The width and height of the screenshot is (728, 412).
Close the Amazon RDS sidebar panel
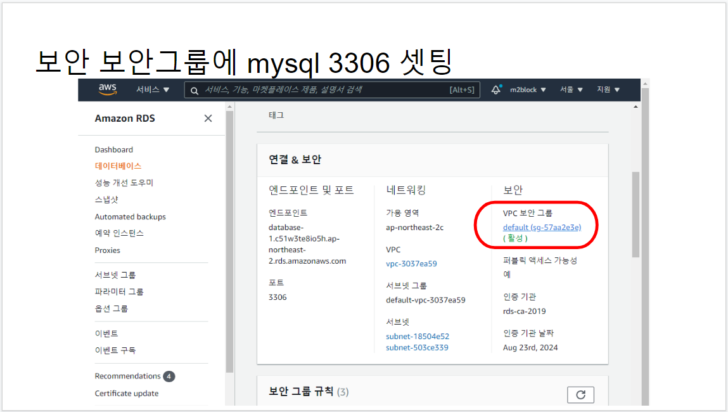(208, 119)
